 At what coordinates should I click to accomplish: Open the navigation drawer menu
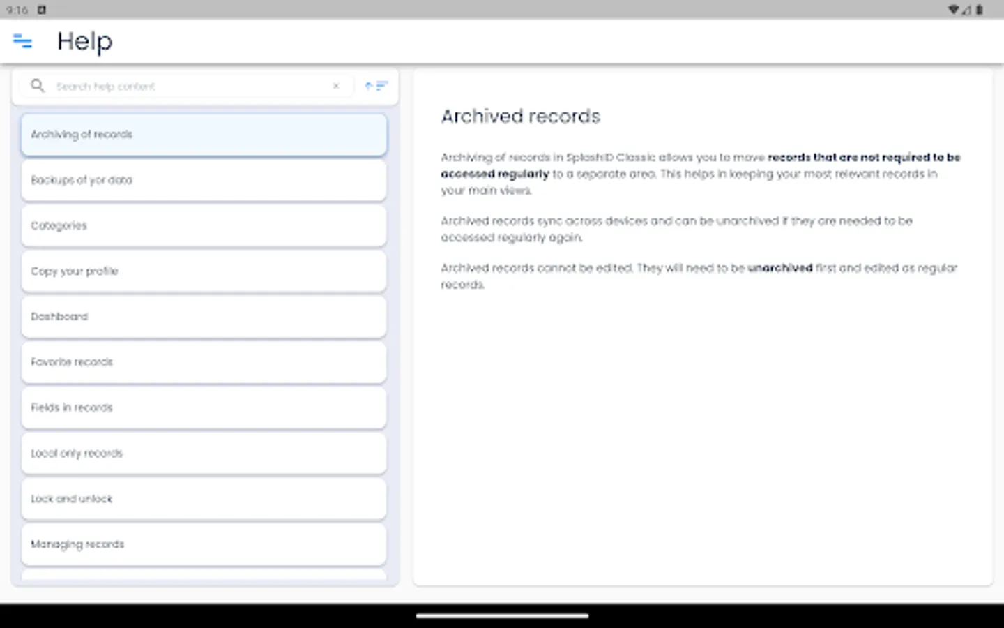[23, 42]
